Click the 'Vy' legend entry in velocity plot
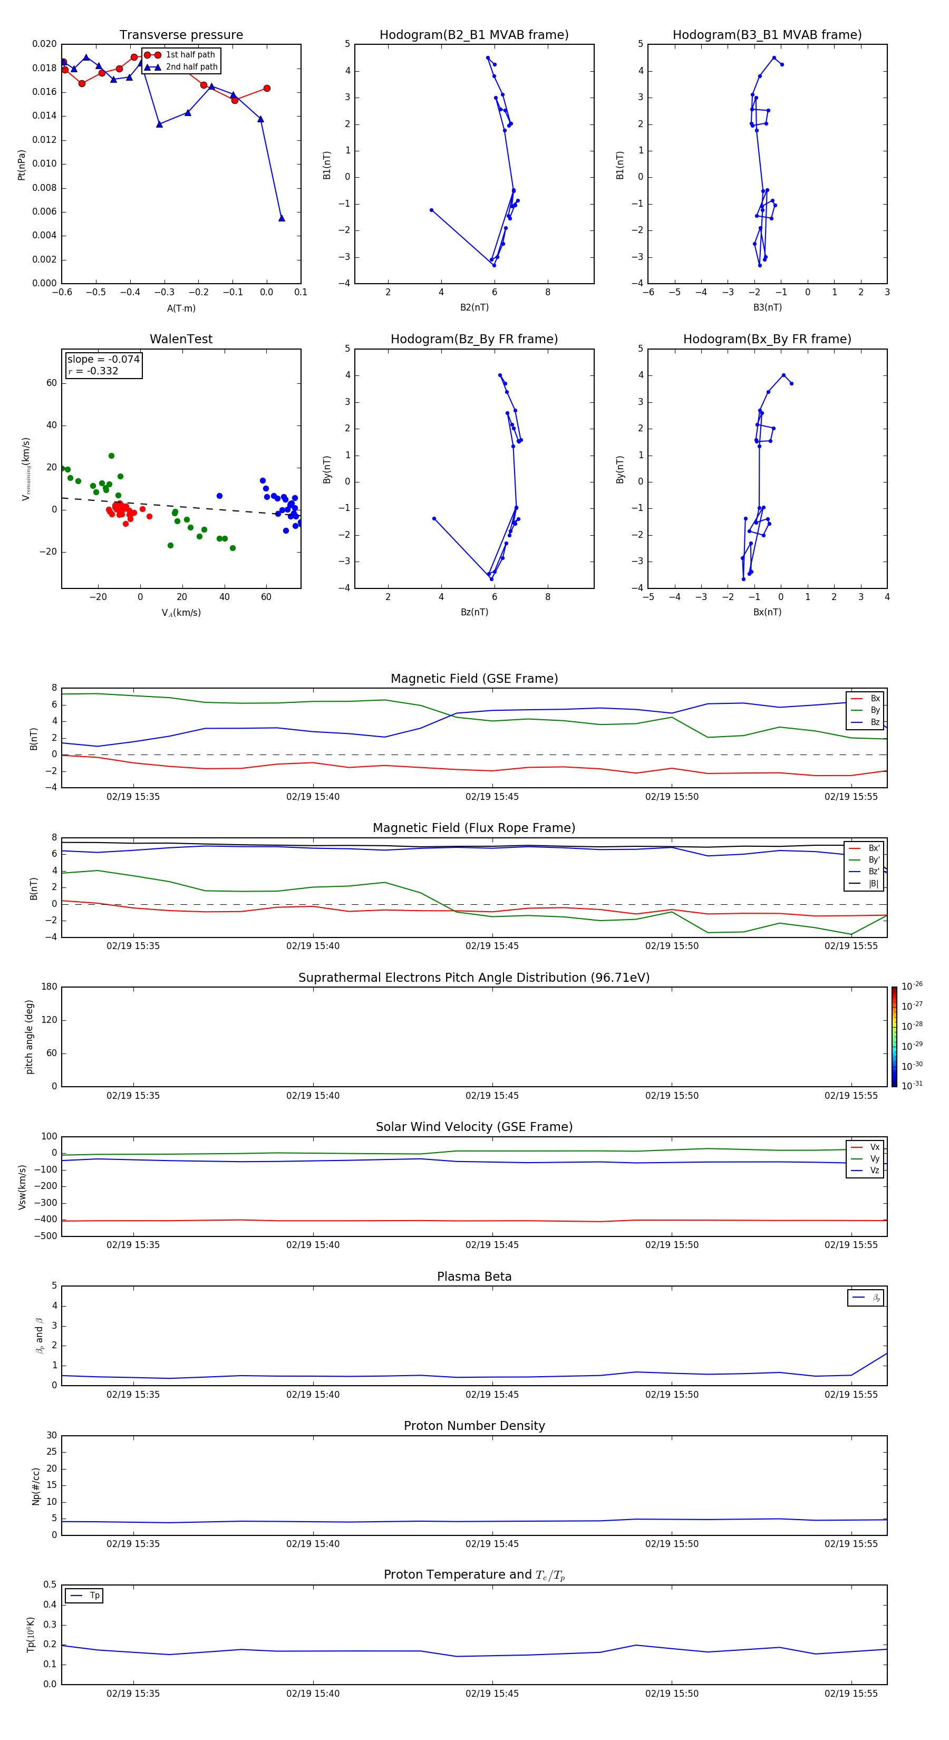Viewport: 949px width, 1740px height. (865, 1158)
